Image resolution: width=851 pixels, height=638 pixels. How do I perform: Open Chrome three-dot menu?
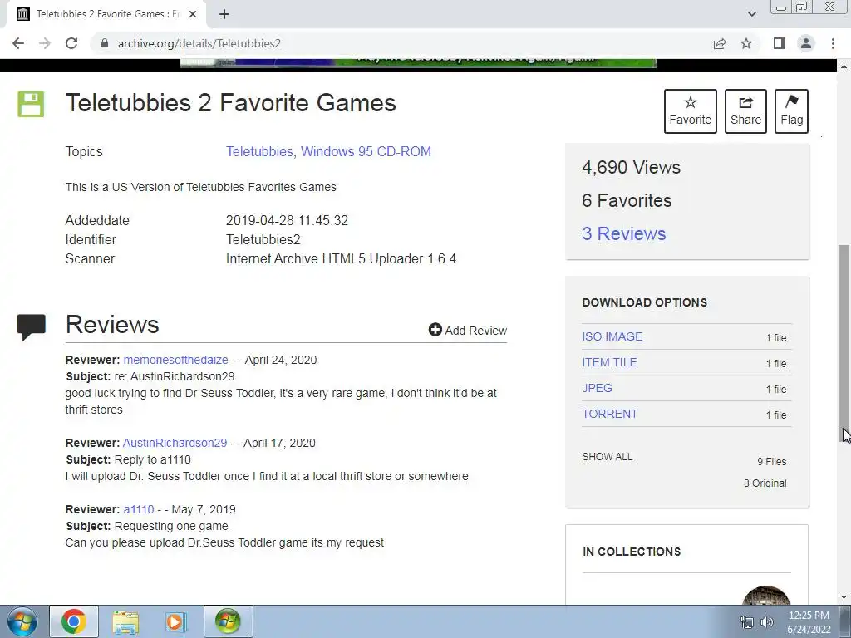(x=833, y=43)
